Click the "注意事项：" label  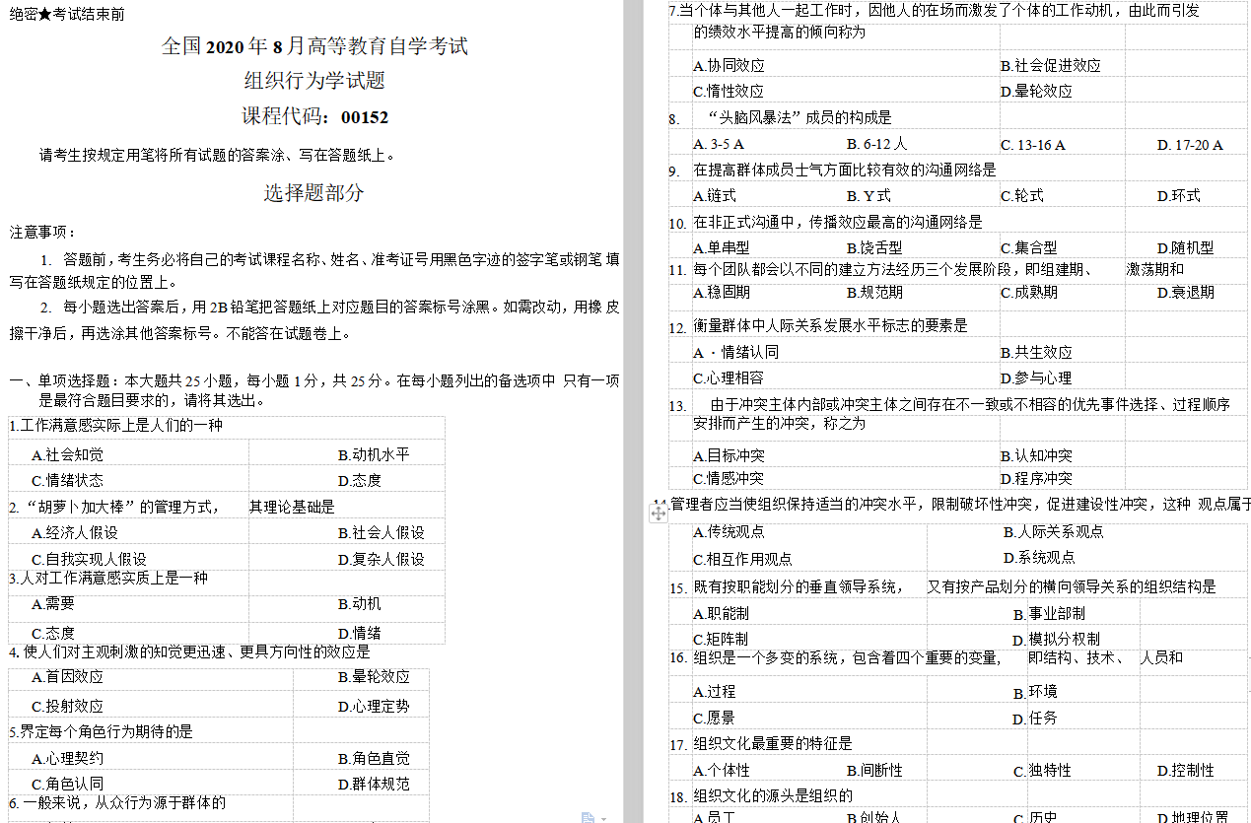pos(43,232)
